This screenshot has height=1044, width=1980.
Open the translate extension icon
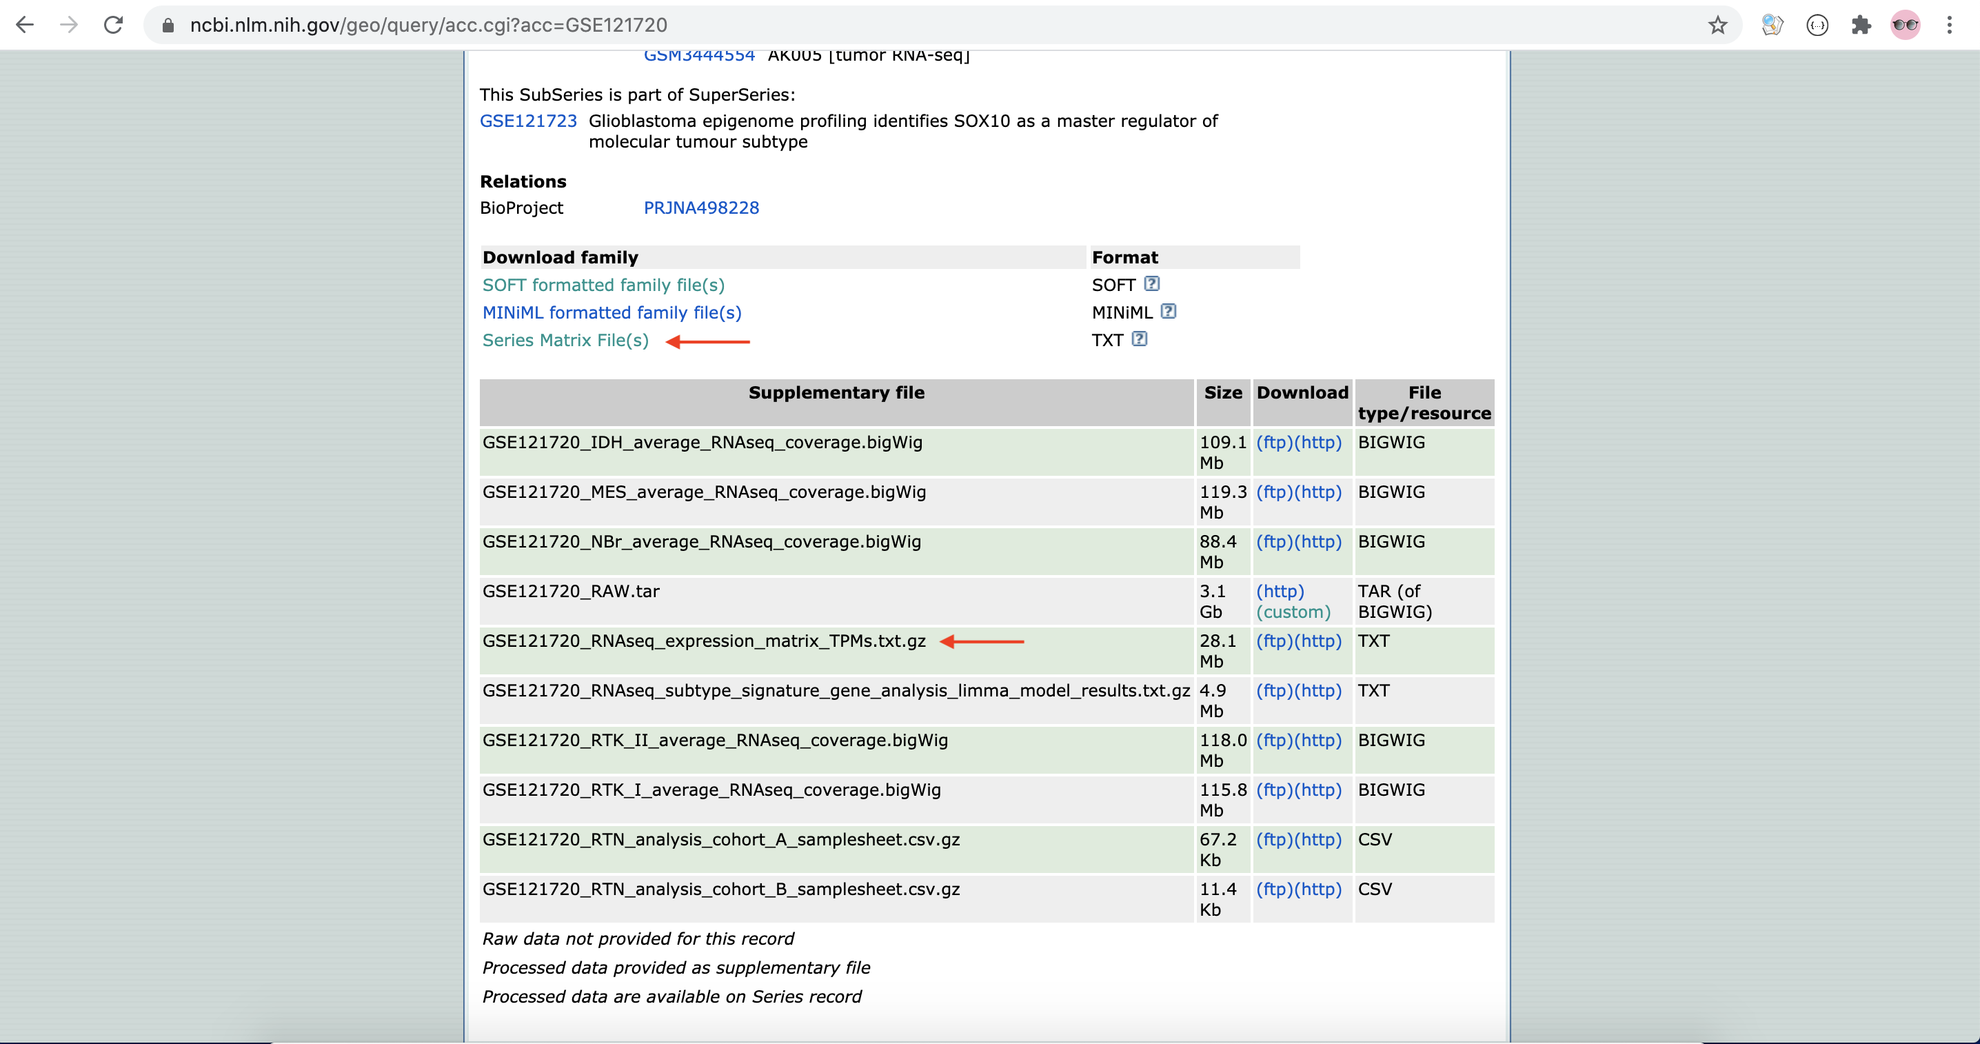(x=1772, y=26)
